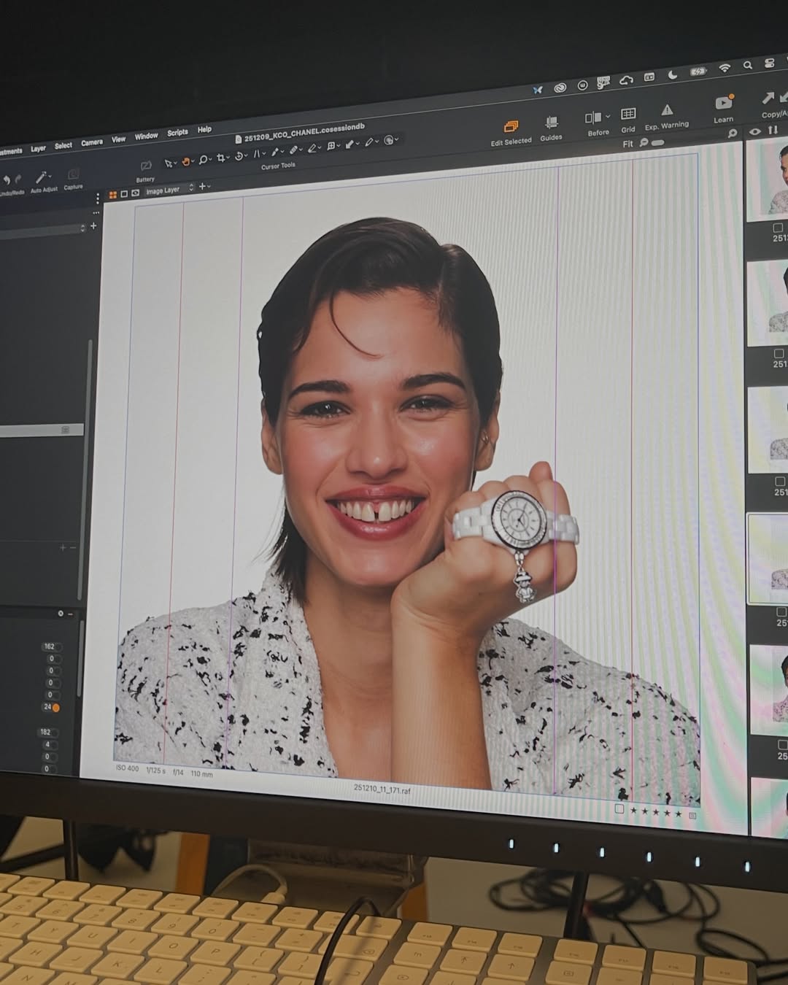Toggle the Grid overlay

[628, 115]
